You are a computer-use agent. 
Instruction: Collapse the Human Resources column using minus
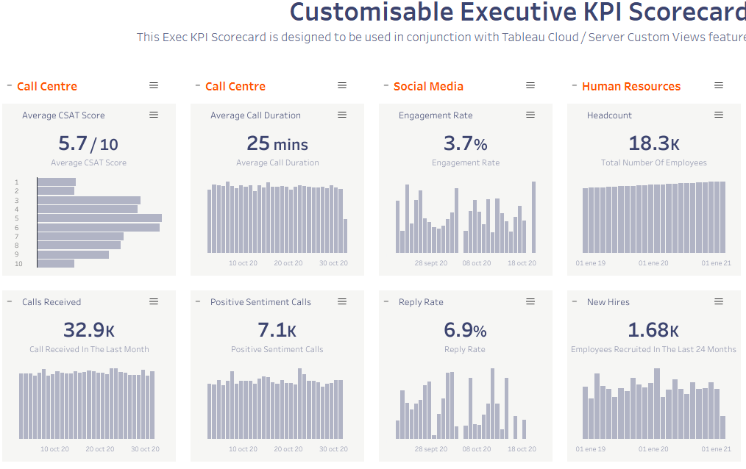tap(575, 86)
